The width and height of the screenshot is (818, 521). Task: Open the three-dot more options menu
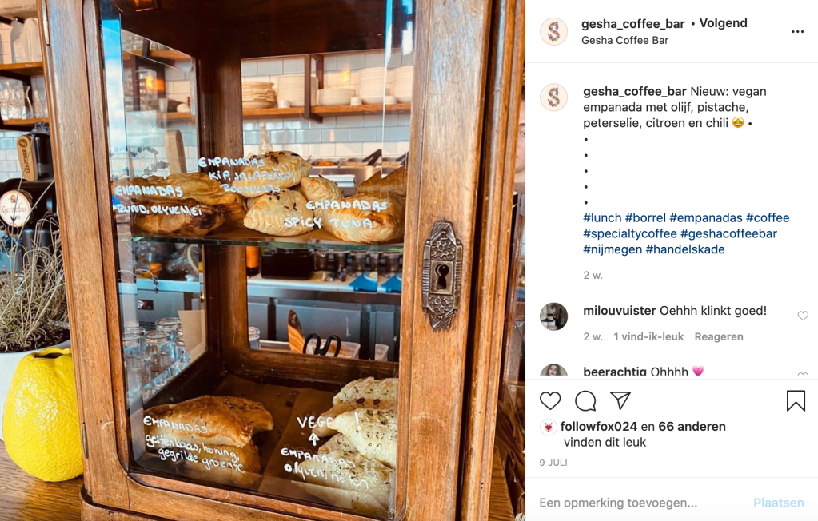tap(798, 32)
